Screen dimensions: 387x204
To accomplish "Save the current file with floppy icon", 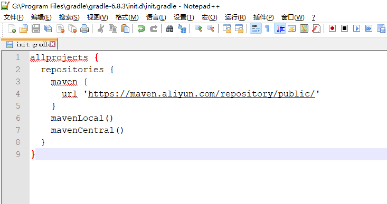I will click(x=36, y=28).
